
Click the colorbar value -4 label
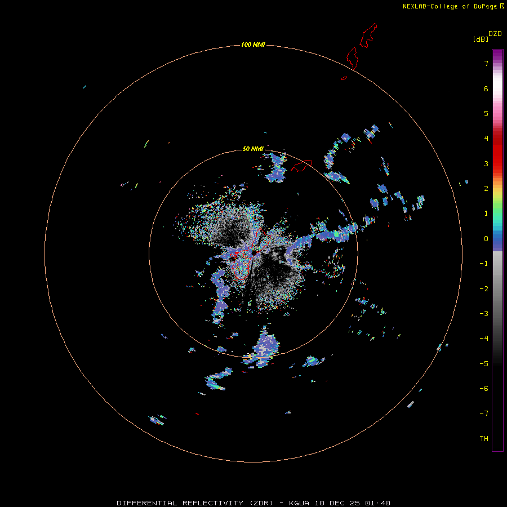pyautogui.click(x=484, y=339)
